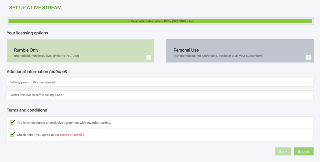Click the 'Check here if you agree' label text
320x162 pixels.
[38, 135]
